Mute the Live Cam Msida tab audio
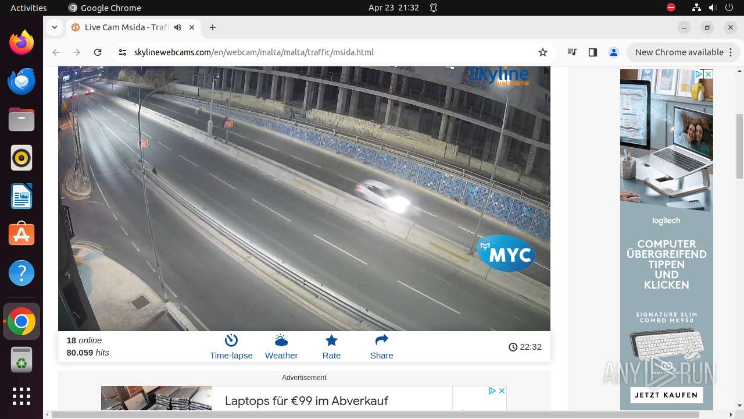The image size is (744, 419). (178, 27)
